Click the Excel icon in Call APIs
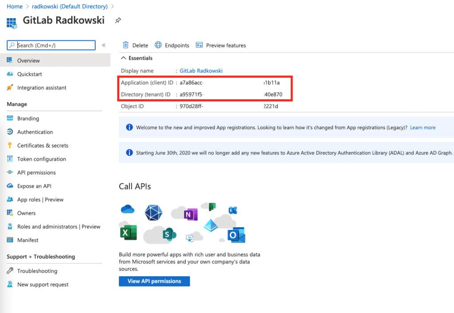Image resolution: width=454 pixels, height=313 pixels. click(x=128, y=233)
